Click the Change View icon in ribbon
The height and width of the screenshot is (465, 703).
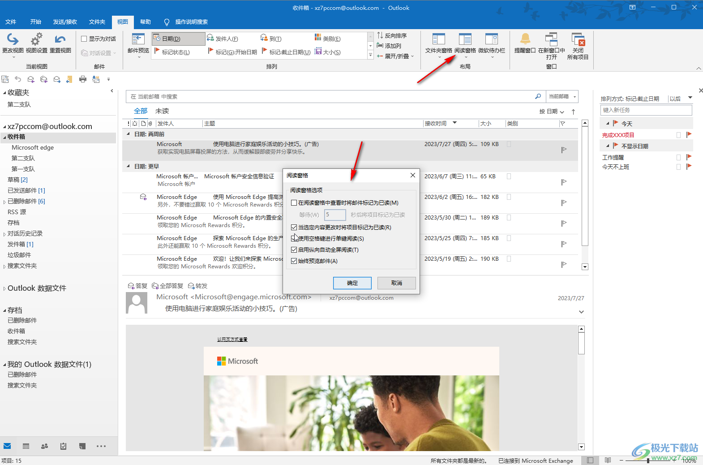pos(13,44)
